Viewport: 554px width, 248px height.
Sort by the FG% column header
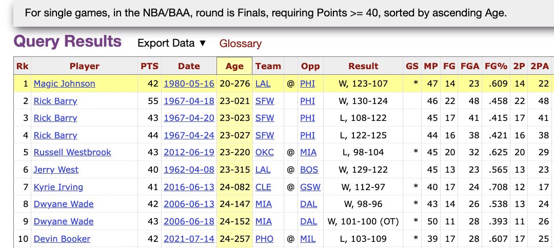[496, 66]
